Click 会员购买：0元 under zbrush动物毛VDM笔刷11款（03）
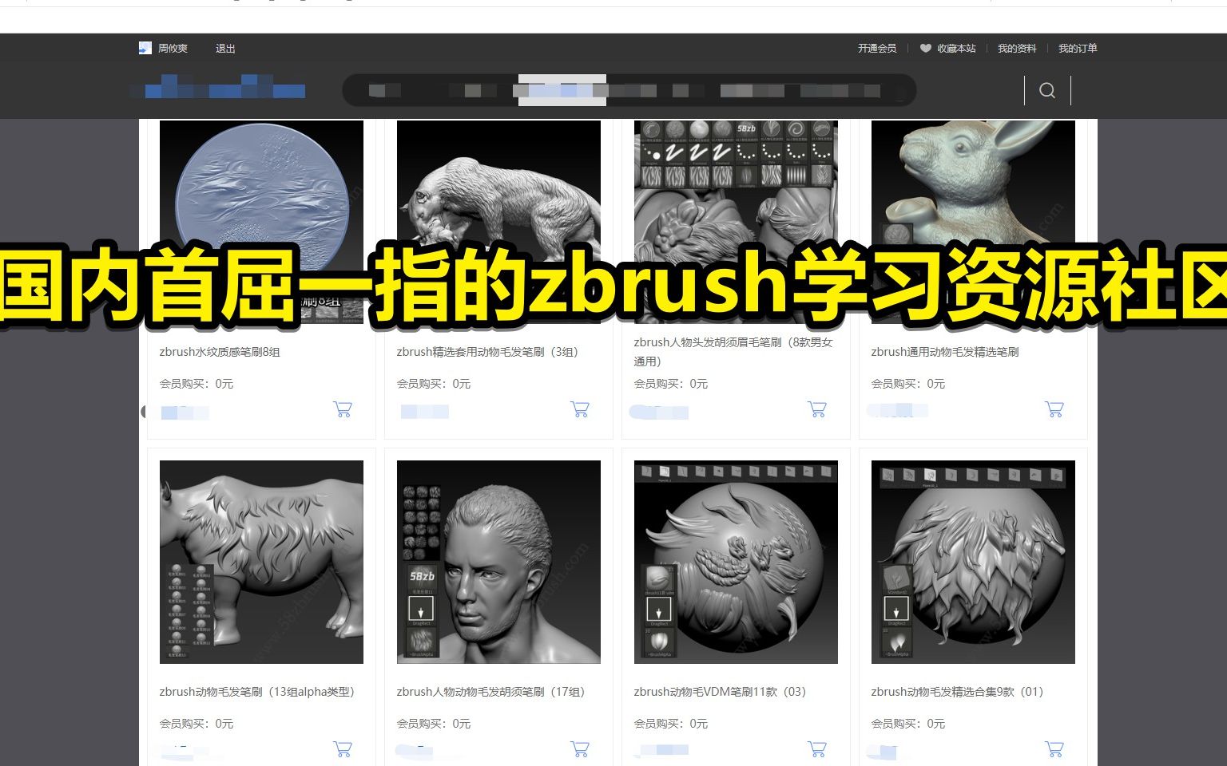 (x=671, y=724)
